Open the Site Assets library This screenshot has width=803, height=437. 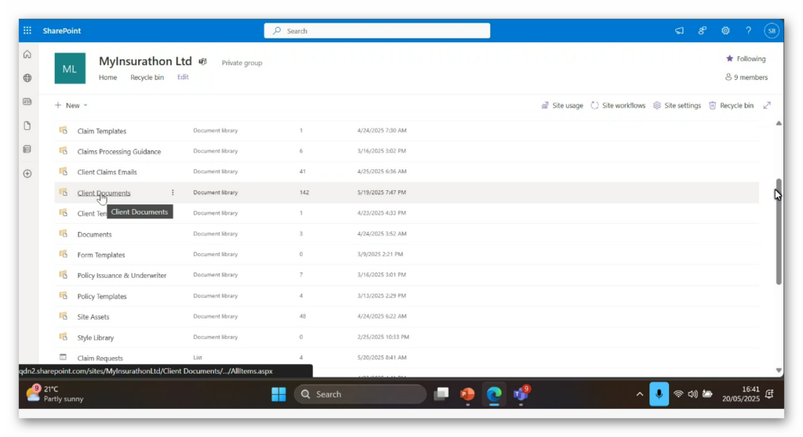click(93, 316)
